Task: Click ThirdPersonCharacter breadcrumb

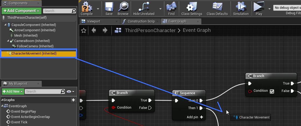Action: [x=150, y=30]
